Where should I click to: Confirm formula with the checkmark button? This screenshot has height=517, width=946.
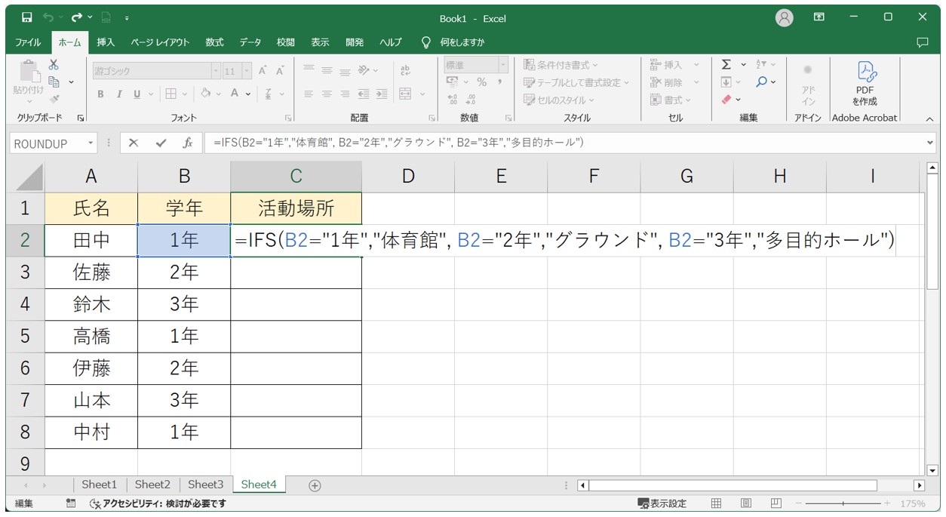pyautogui.click(x=161, y=143)
